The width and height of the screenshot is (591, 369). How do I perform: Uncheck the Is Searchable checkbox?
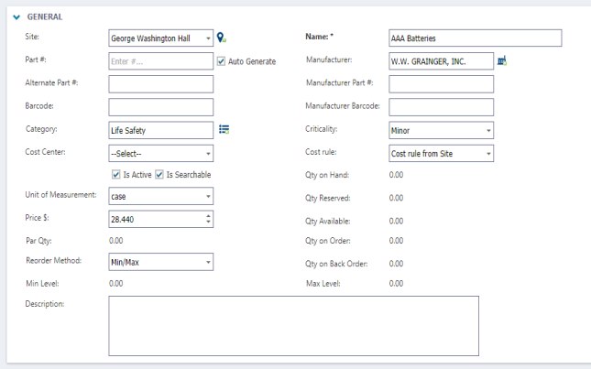(x=159, y=175)
